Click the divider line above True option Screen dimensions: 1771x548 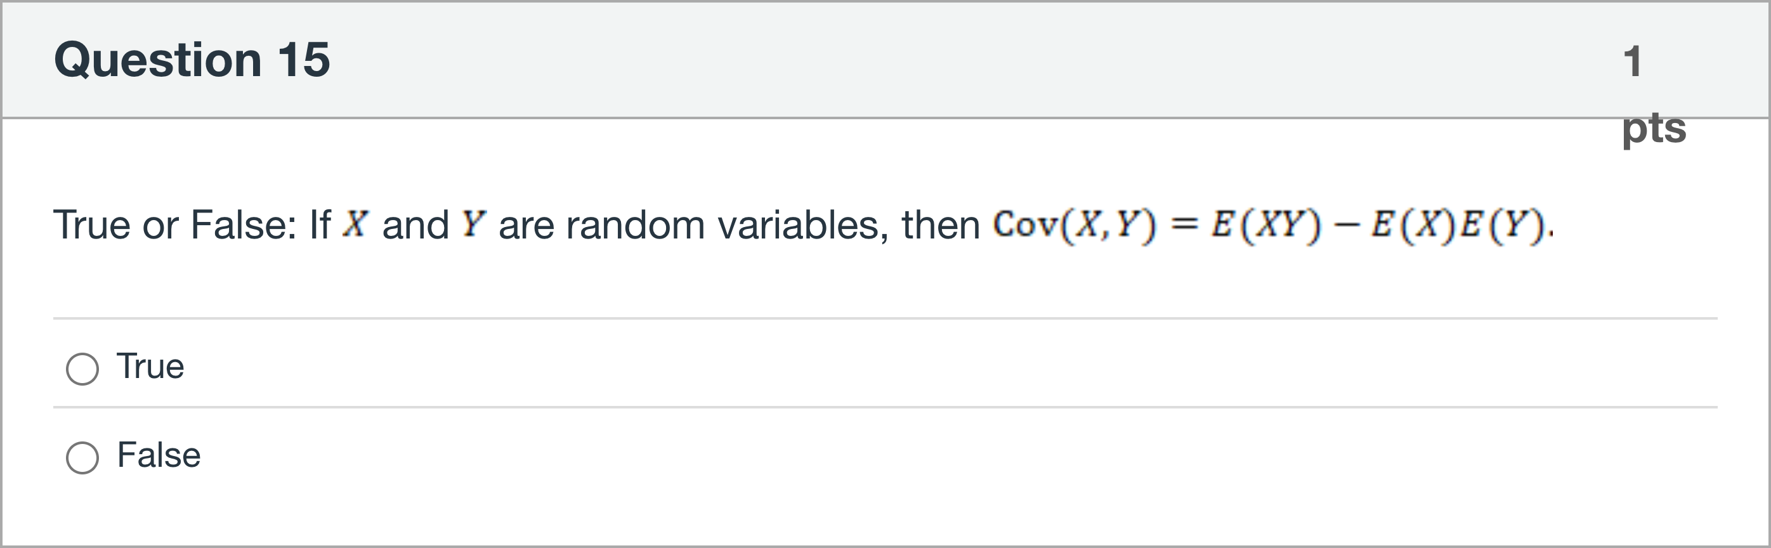click(x=885, y=318)
